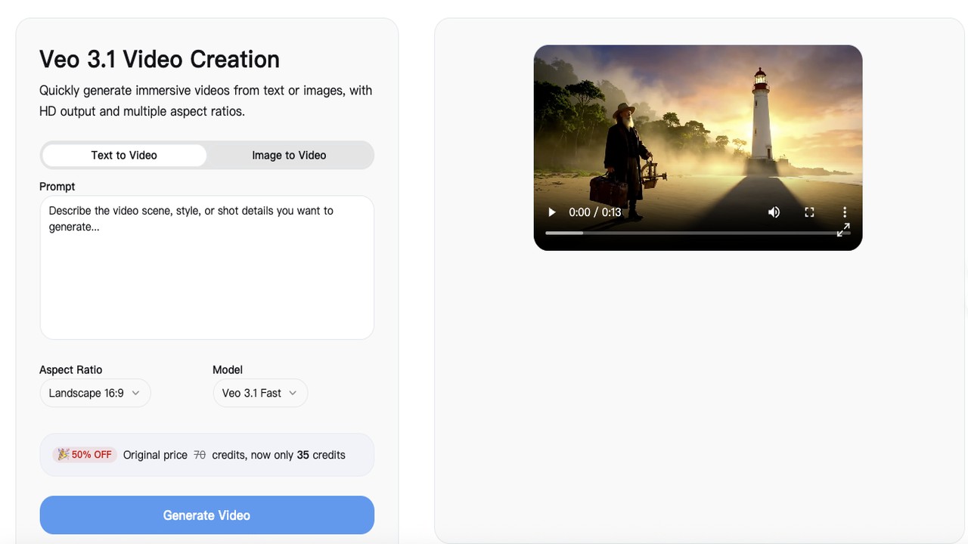Mute the video with the speaker icon

774,212
